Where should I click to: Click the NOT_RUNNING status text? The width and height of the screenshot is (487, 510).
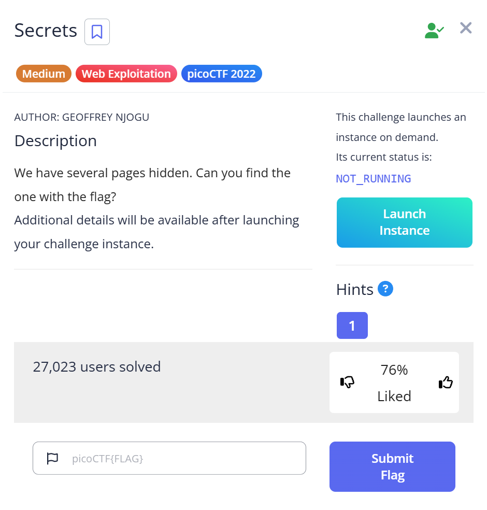(x=374, y=179)
